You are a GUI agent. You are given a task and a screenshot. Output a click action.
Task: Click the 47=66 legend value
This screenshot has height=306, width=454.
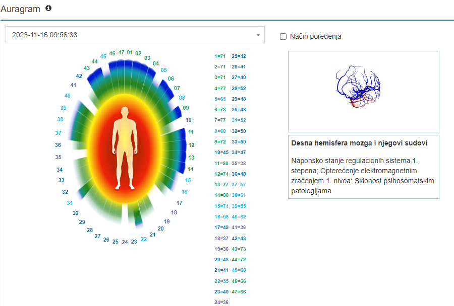(239, 292)
